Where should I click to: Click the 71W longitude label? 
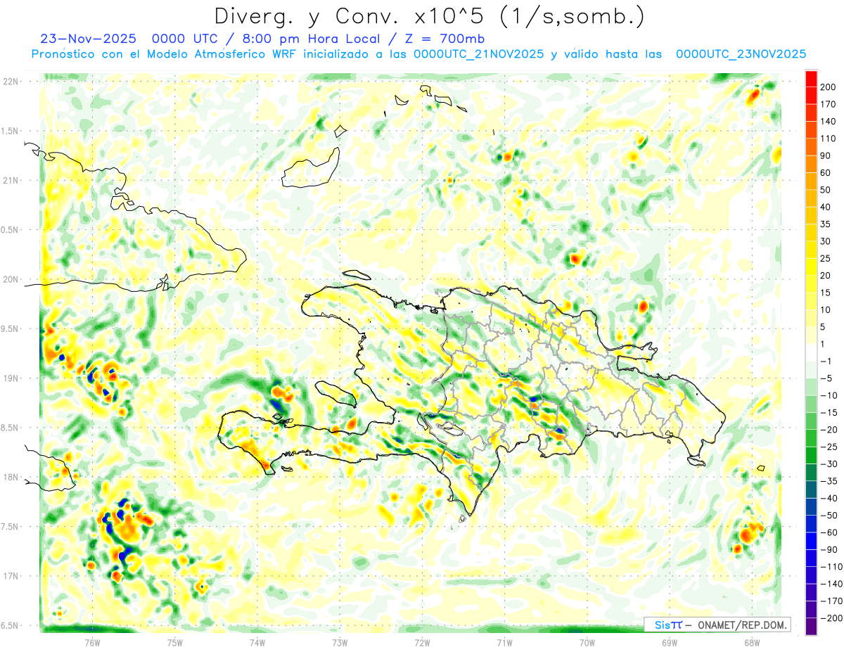[x=504, y=642]
